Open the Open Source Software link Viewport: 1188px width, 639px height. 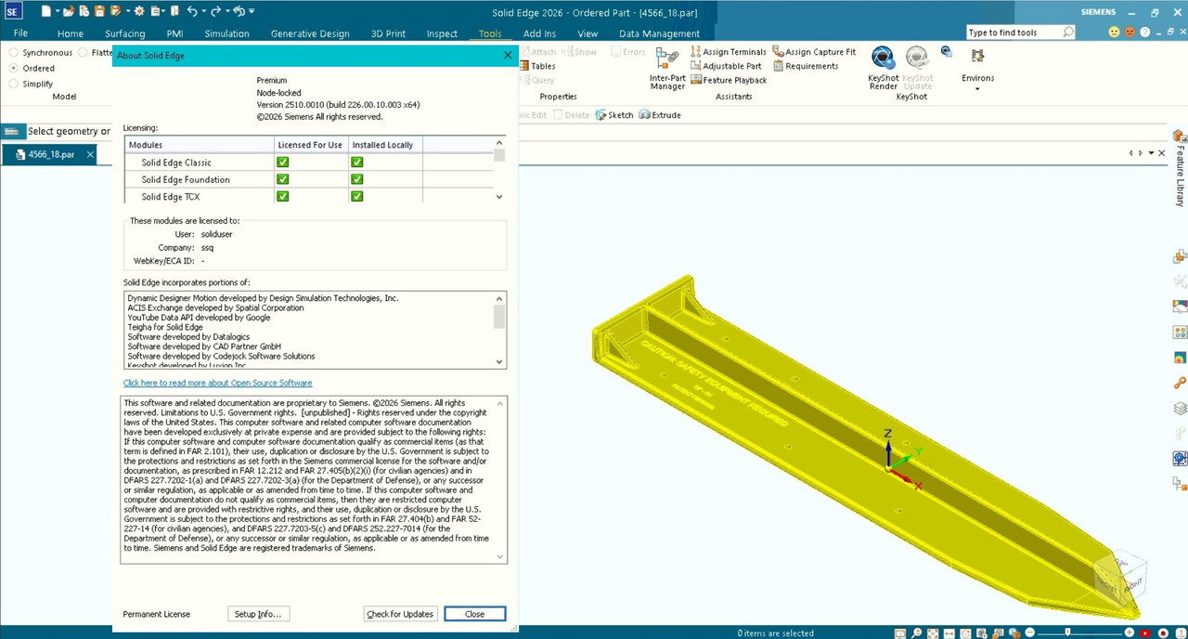217,383
